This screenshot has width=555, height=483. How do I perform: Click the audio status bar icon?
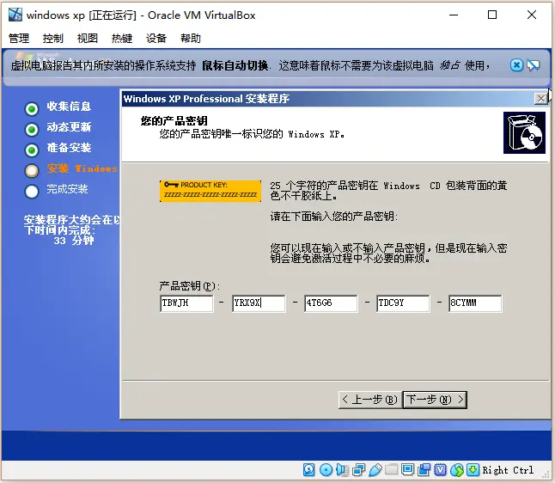tap(342, 470)
